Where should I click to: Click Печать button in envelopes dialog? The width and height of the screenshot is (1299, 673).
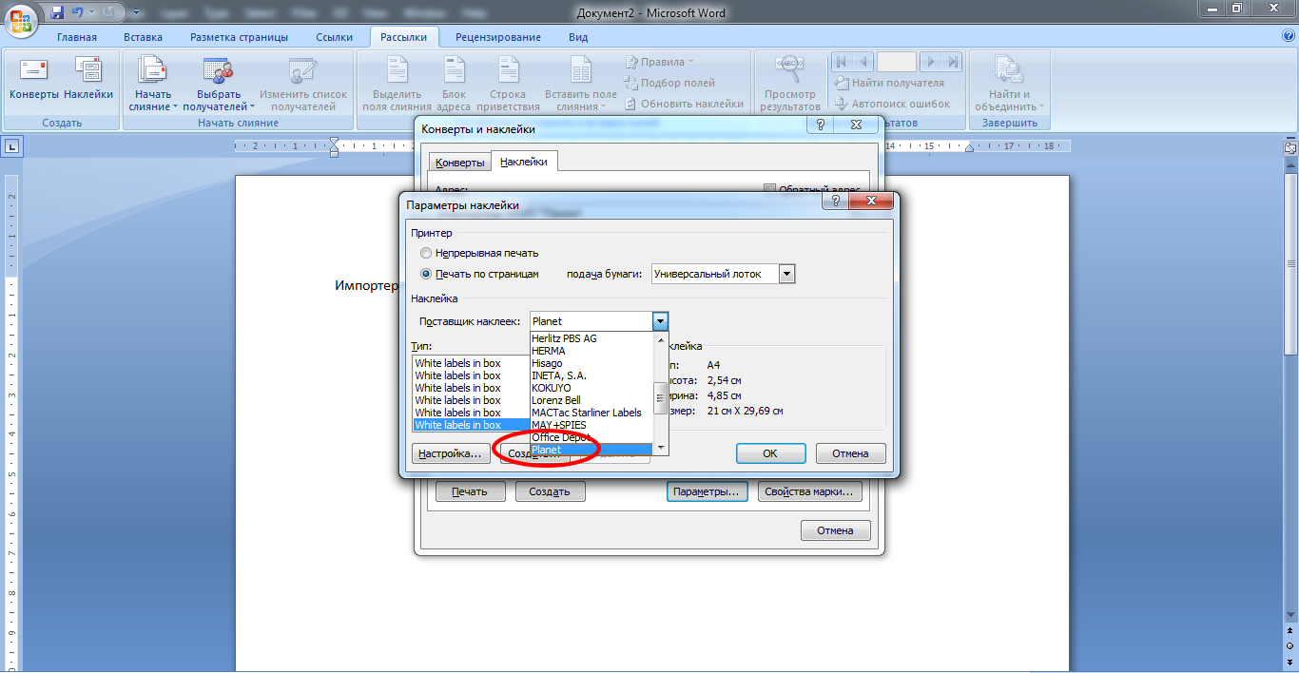pyautogui.click(x=470, y=491)
